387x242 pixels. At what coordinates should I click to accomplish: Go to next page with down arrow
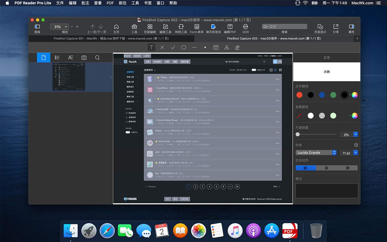[x=101, y=27]
